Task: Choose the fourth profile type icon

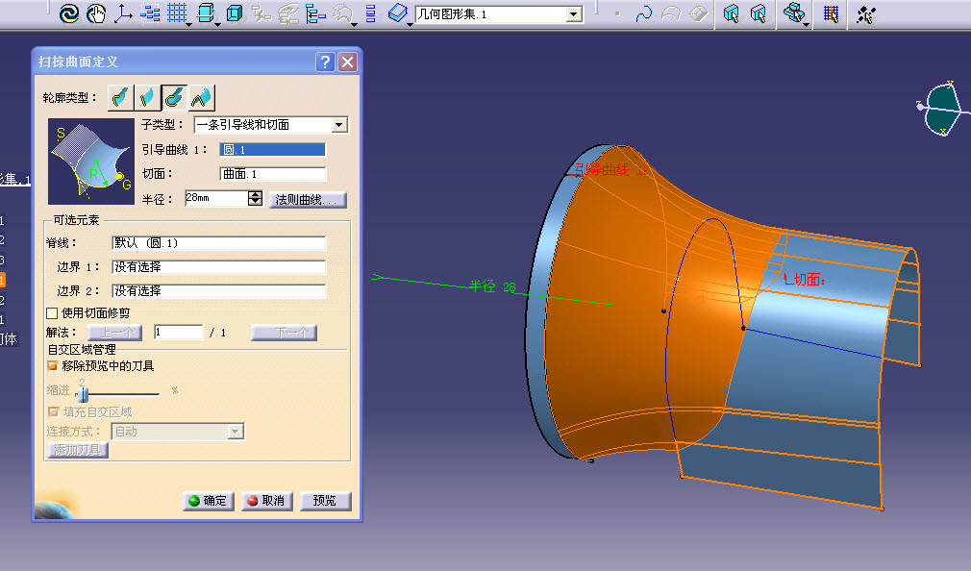Action: pos(201,98)
